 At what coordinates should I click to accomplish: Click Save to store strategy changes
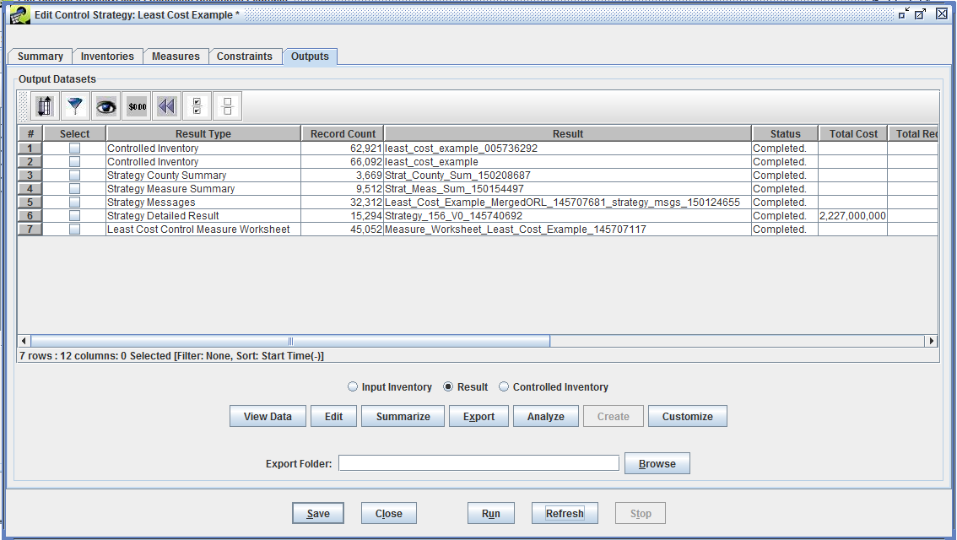[318, 512]
